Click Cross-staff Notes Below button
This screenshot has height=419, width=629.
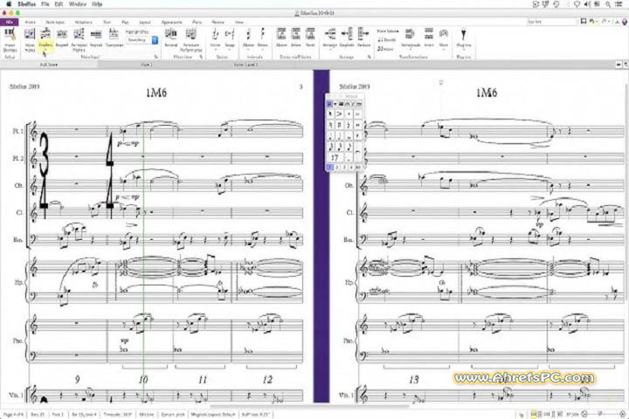(x=295, y=38)
